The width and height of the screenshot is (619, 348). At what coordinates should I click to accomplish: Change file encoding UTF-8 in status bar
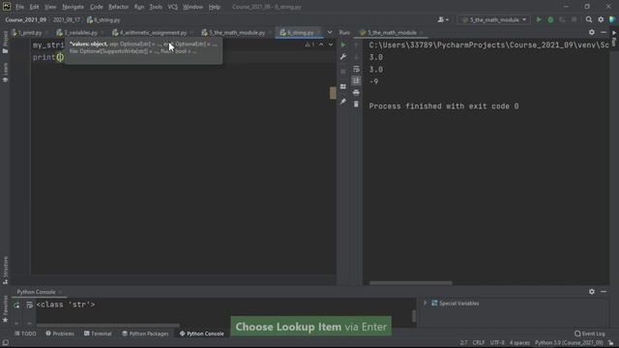tap(497, 343)
